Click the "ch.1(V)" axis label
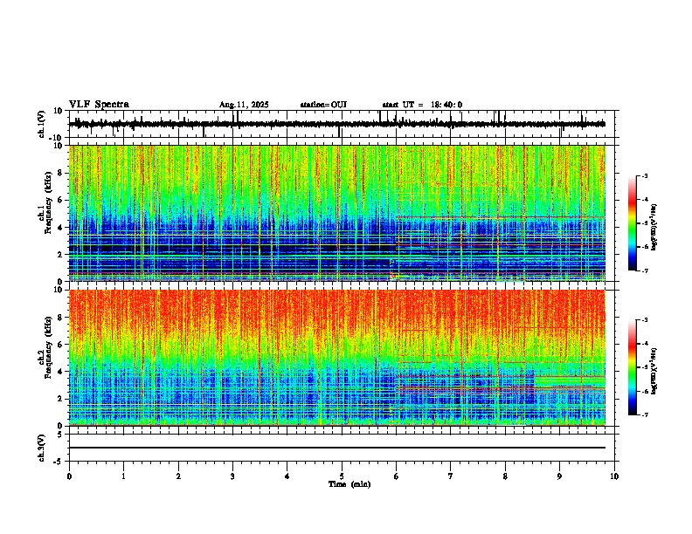Screen dimensions: 692x534 click(42, 124)
